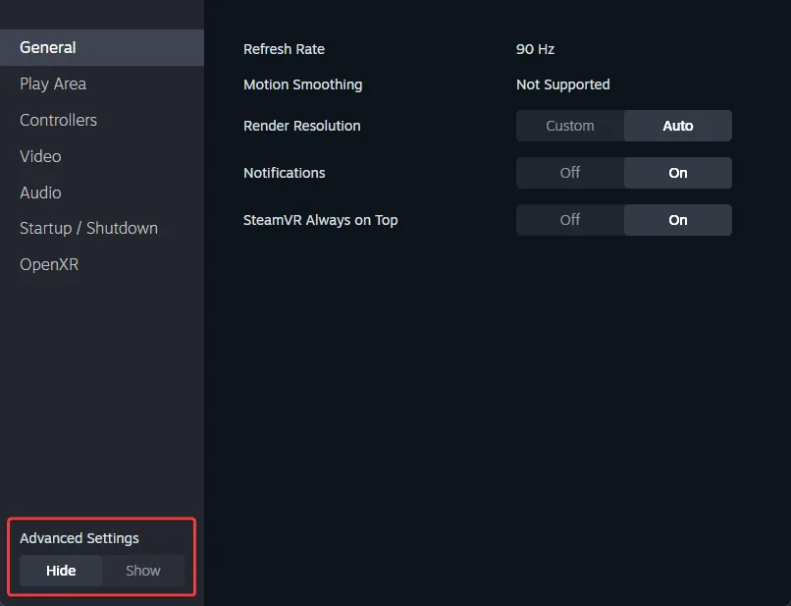Screen dimensions: 791x606
Task: Click the 90 Hz refresh rate value
Action: coord(536,49)
